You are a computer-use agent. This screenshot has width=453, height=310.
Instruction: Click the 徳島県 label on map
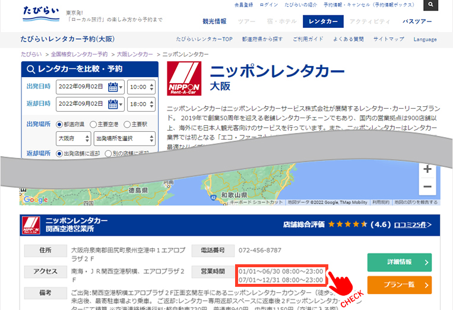pos(138,190)
